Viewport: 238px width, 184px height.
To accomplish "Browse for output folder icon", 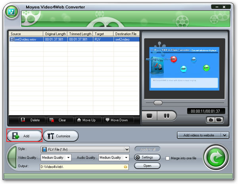I will coord(125,167).
